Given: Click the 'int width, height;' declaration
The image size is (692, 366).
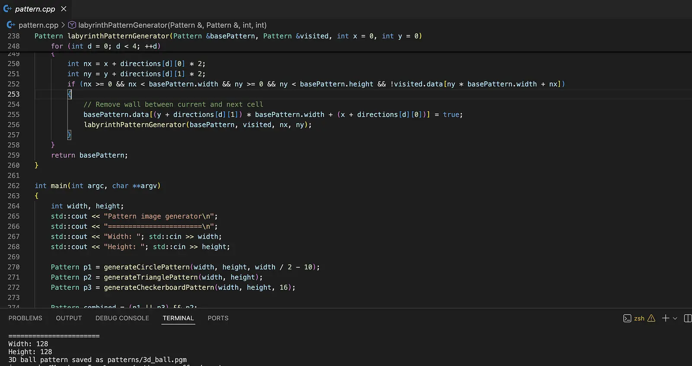Looking at the screenshot, I should coord(87,206).
